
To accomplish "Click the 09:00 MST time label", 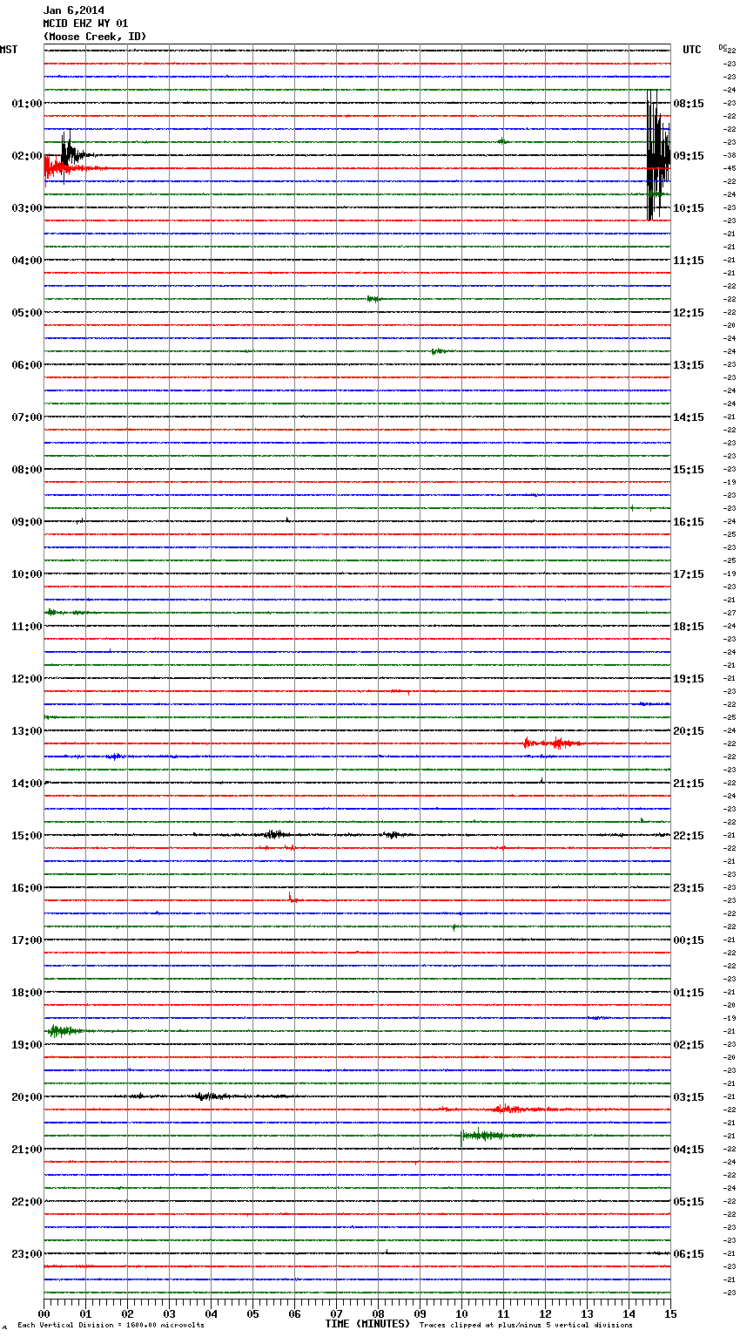I will pyautogui.click(x=26, y=521).
